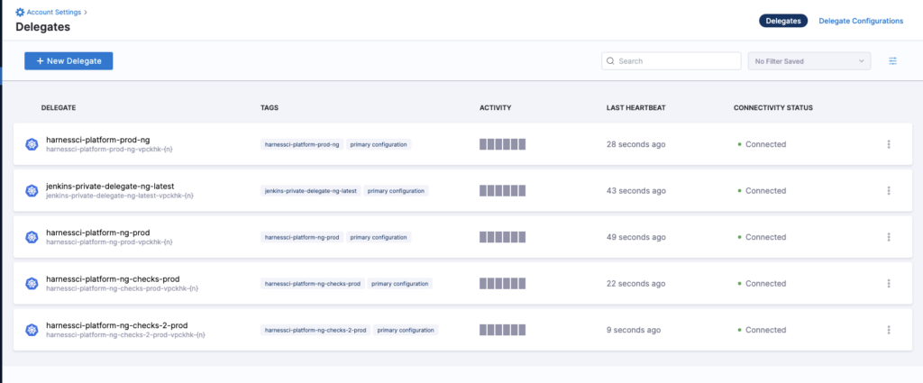The image size is (923, 383).
Task: Click Kubernetes icon for harnessci-platform-ng-prod
Action: click(32, 237)
